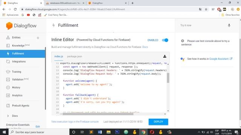Open Microsoft Word from taskbar
The width and height of the screenshot is (241, 135).
pos(100,132)
